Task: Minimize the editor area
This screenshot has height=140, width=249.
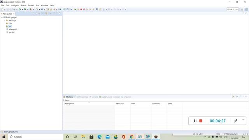Action: pyautogui.click(x=244, y=13)
